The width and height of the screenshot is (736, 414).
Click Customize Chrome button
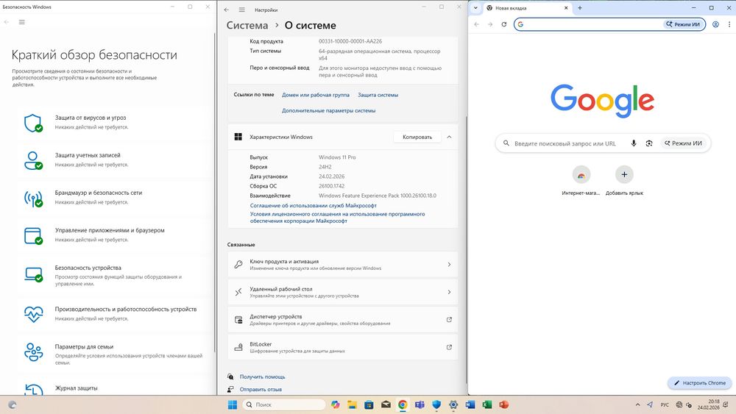pos(699,383)
